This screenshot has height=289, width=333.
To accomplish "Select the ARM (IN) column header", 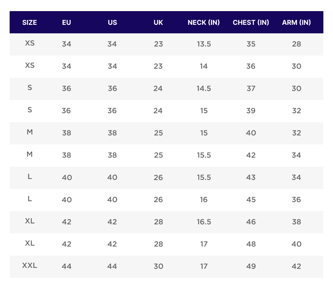I will click(x=296, y=22).
